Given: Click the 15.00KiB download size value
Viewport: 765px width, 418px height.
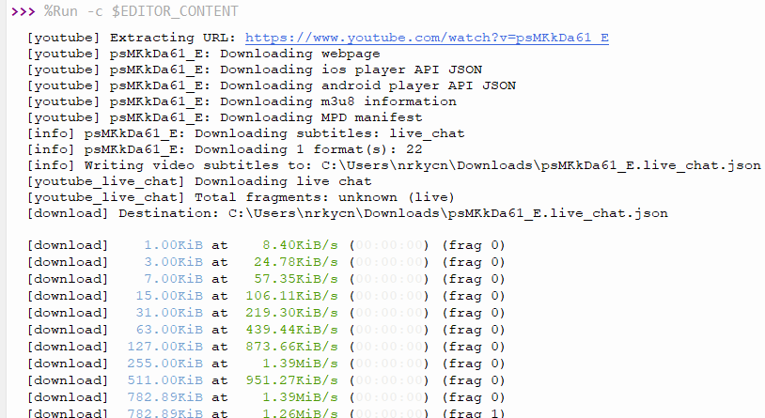Looking at the screenshot, I should point(169,296).
